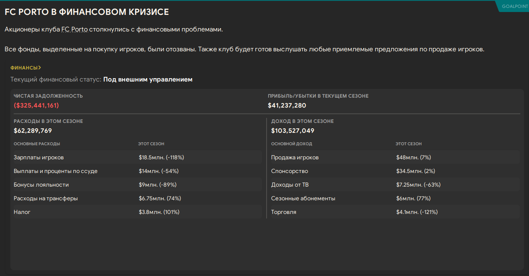Click the ОСНОВНОЙ ДОХОД column header

pyautogui.click(x=291, y=144)
